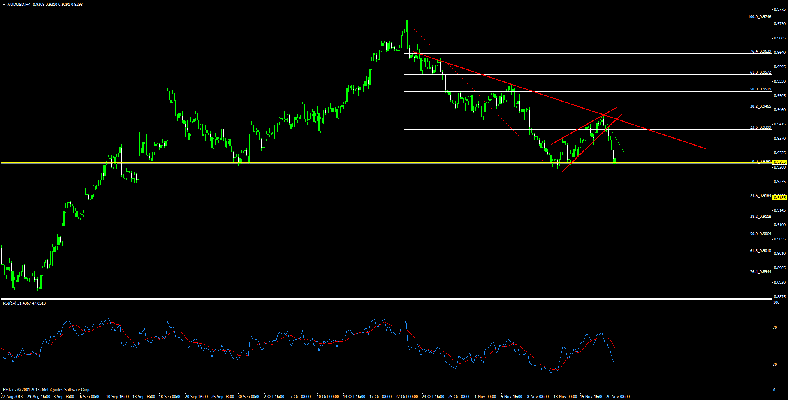This screenshot has width=788, height=400.
Task: Click the 0.9235 price on the scale
Action: click(x=780, y=182)
